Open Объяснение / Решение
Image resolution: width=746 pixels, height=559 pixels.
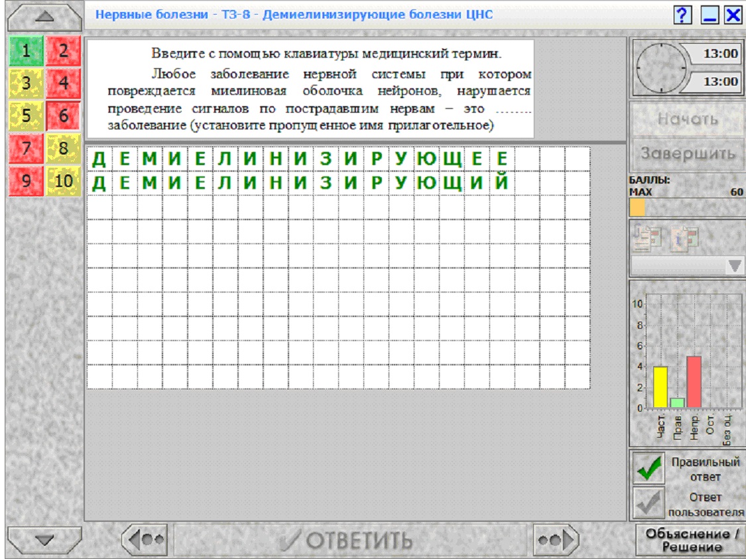691,540
